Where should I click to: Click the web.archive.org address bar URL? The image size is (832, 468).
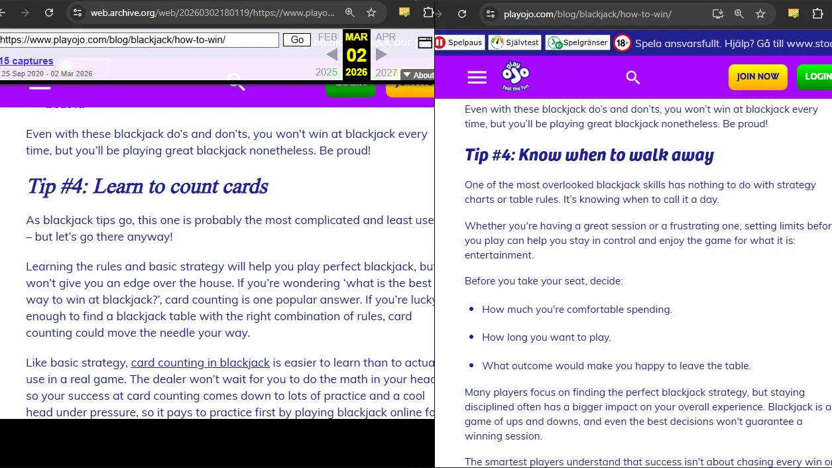[x=212, y=13]
